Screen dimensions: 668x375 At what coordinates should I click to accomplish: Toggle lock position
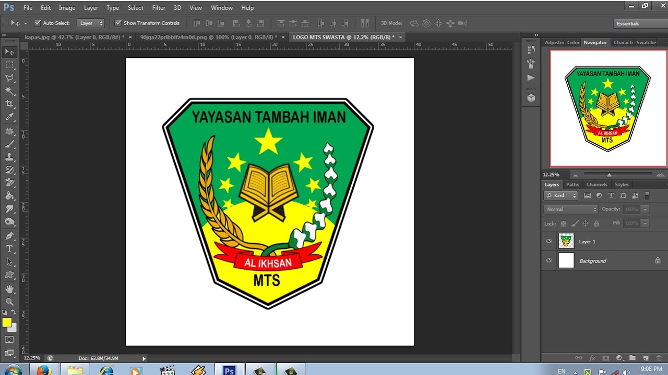pyautogui.click(x=585, y=223)
